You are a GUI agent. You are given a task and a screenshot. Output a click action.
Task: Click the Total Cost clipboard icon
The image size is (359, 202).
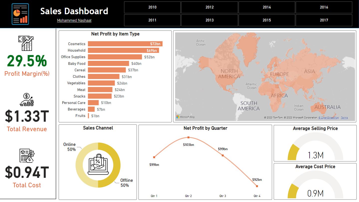pyautogui.click(x=26, y=156)
